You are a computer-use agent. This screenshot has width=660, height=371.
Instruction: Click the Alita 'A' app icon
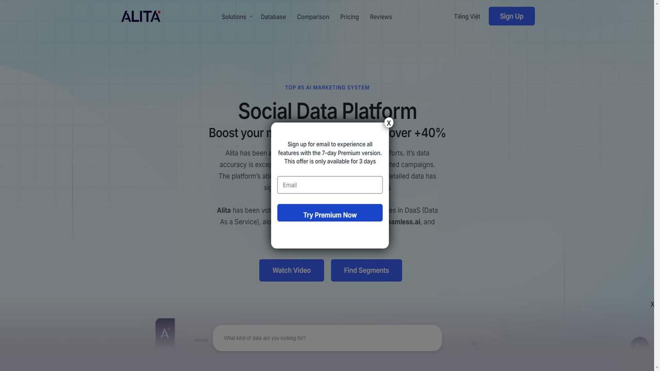(x=165, y=333)
